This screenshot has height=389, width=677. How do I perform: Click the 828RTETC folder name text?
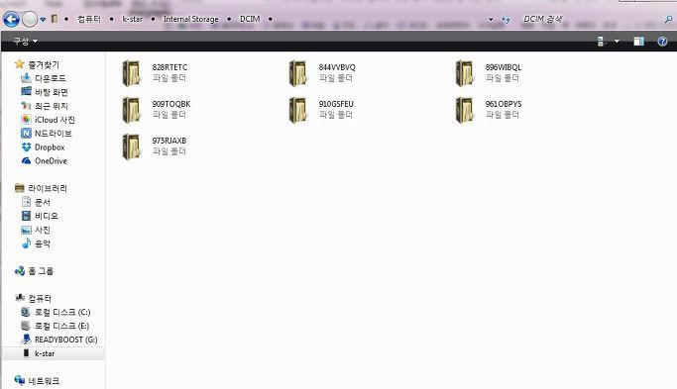[x=169, y=67]
